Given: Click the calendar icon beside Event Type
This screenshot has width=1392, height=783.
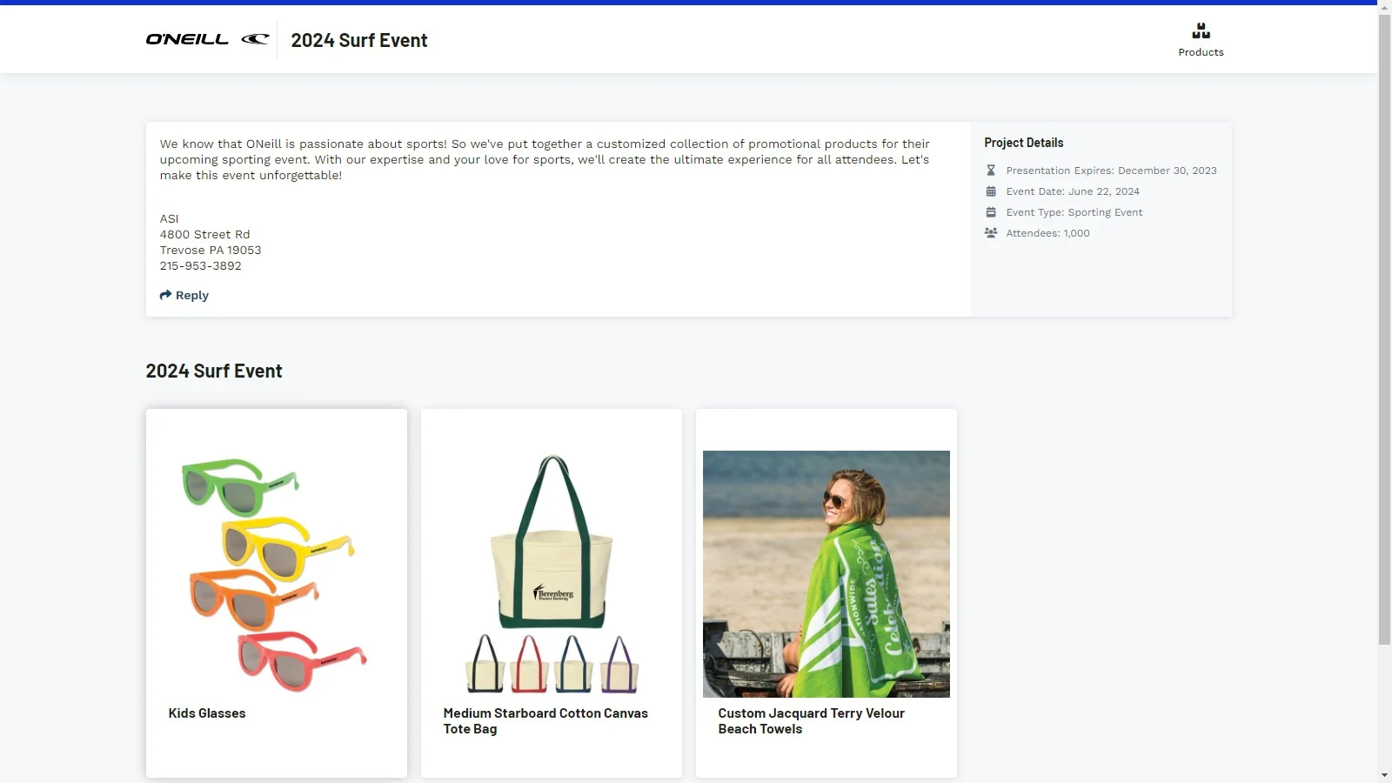Looking at the screenshot, I should pos(990,212).
